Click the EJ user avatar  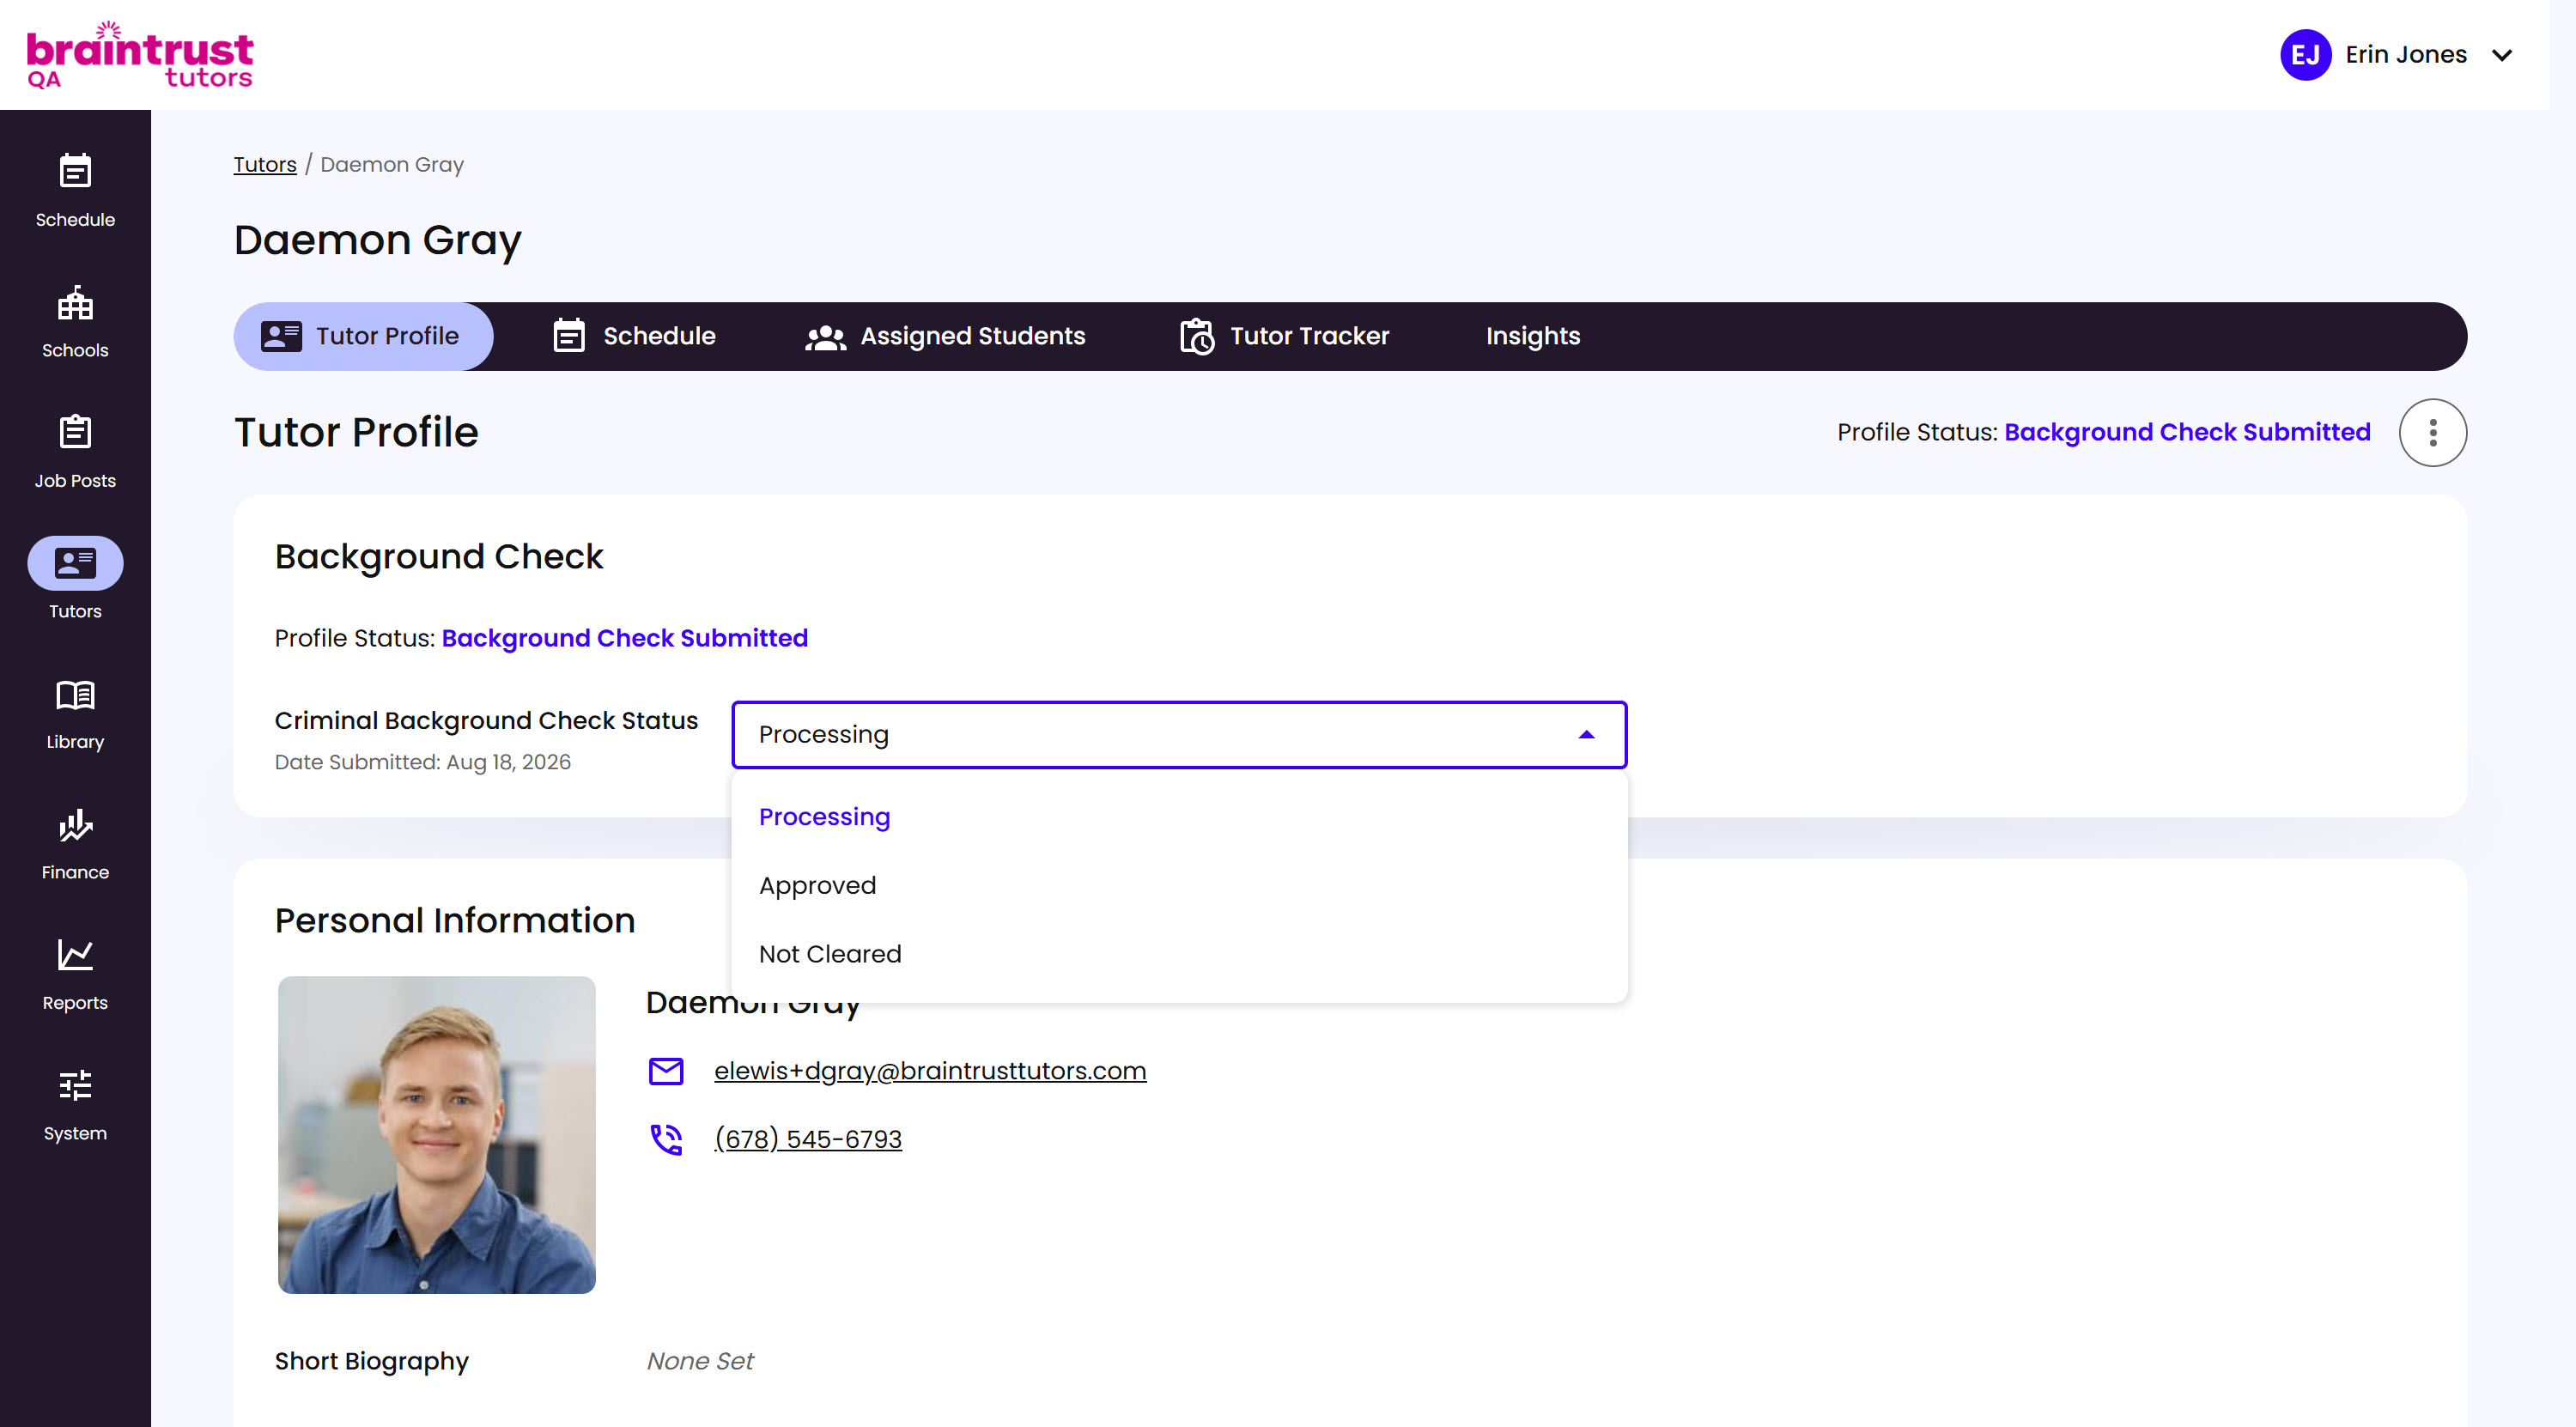[2305, 55]
